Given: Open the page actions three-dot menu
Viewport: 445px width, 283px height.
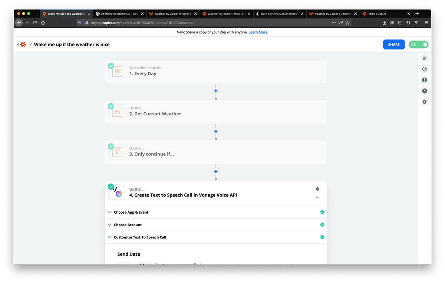Looking at the screenshot, I should [x=334, y=23].
